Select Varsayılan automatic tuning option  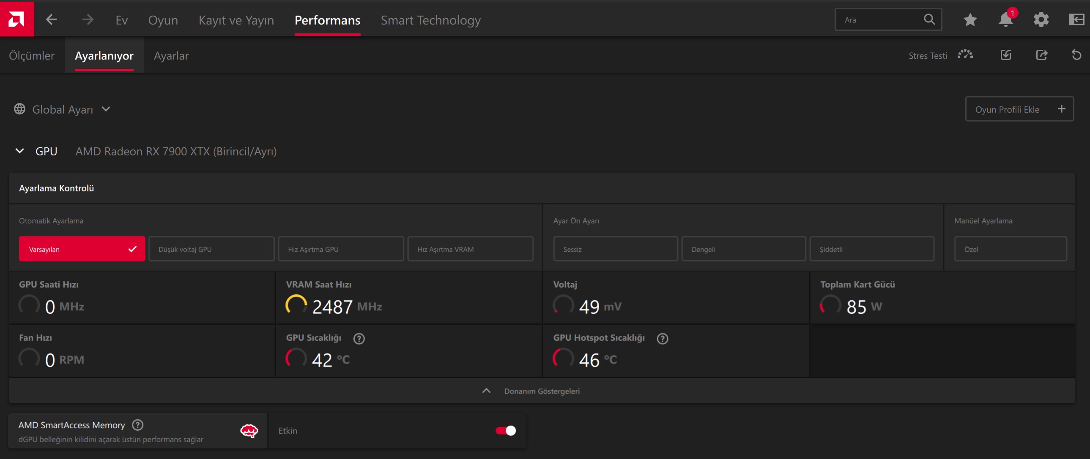(82, 249)
